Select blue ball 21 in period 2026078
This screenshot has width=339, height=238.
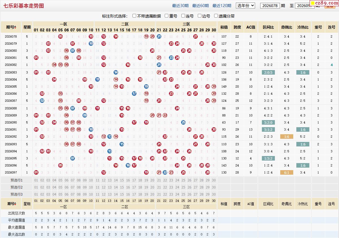coord(159,36)
